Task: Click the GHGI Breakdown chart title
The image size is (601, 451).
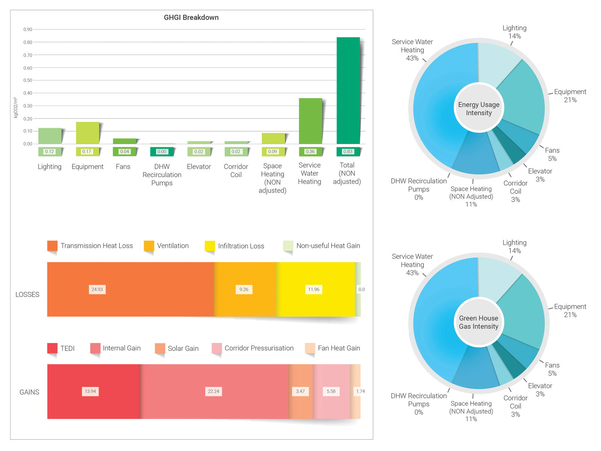Action: [x=191, y=17]
